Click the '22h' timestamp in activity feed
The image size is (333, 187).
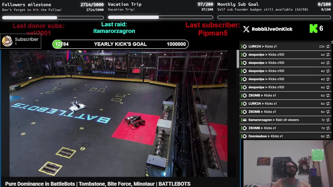322,46
